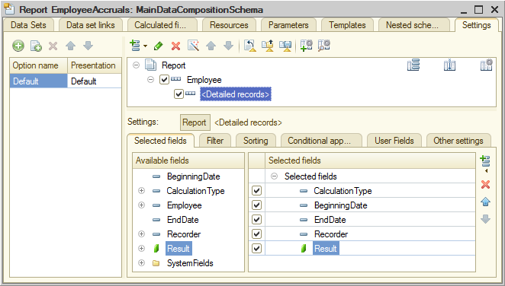Image resolution: width=505 pixels, height=286 pixels.
Task: Add new structure item in toolbar
Action: (x=135, y=46)
